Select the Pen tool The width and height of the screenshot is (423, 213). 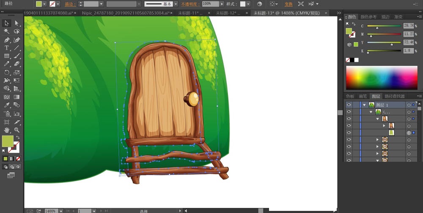point(6,40)
